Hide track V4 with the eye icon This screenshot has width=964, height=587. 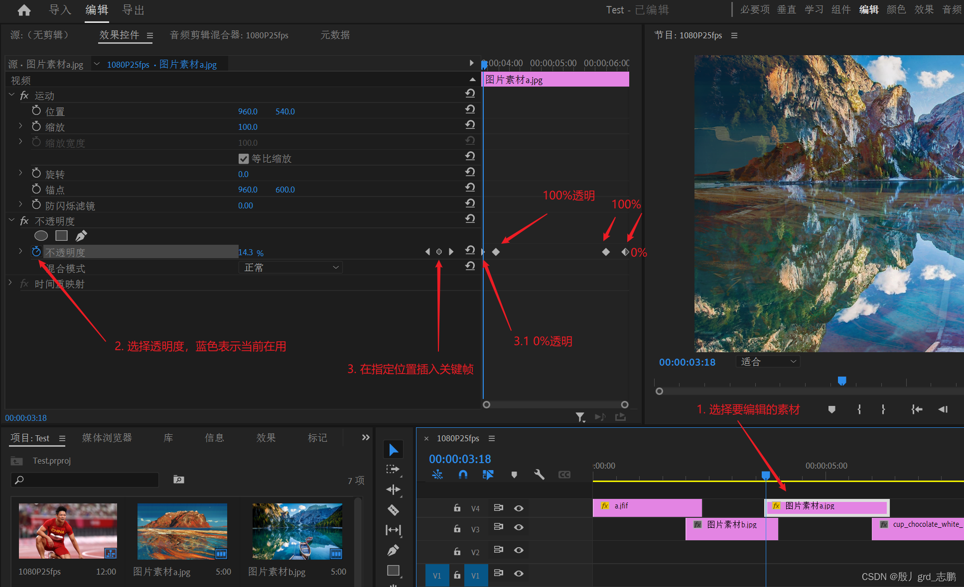coord(519,508)
